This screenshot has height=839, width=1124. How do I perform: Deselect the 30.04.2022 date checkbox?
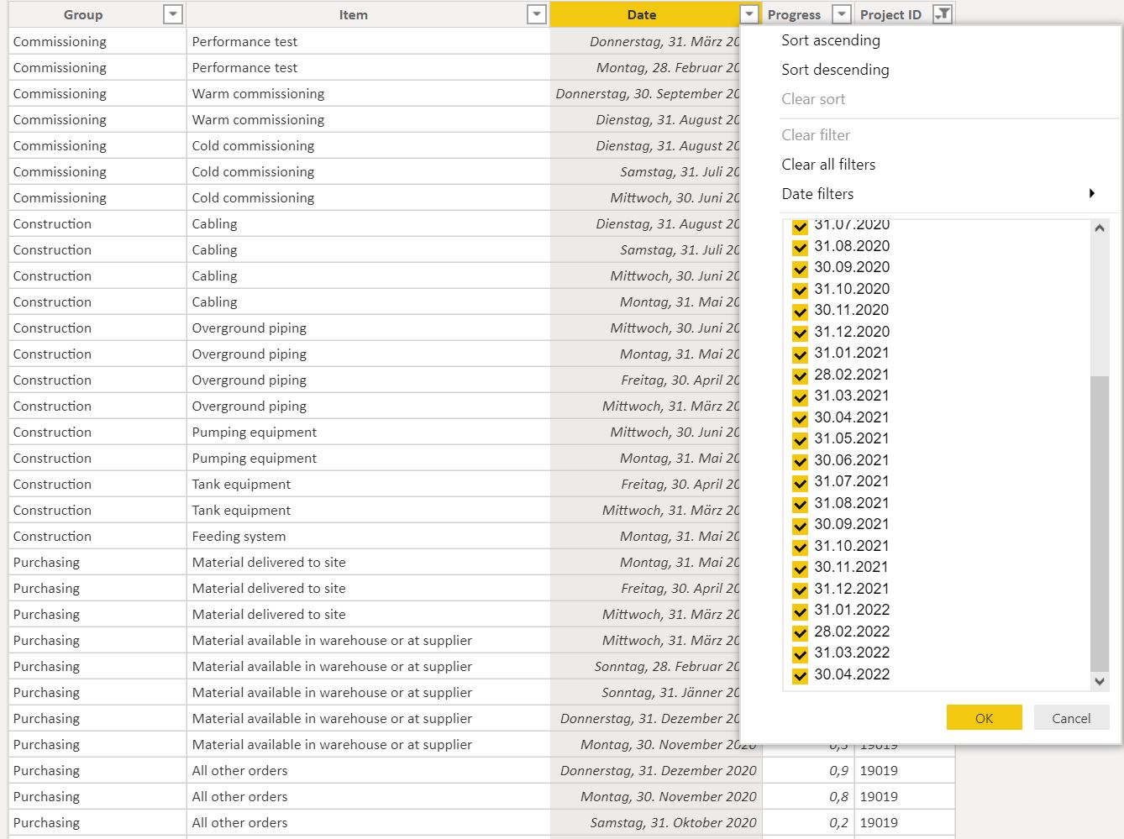[800, 675]
